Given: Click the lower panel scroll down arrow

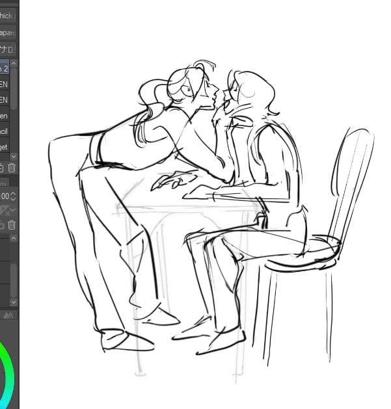Looking at the screenshot, I should point(14,302).
